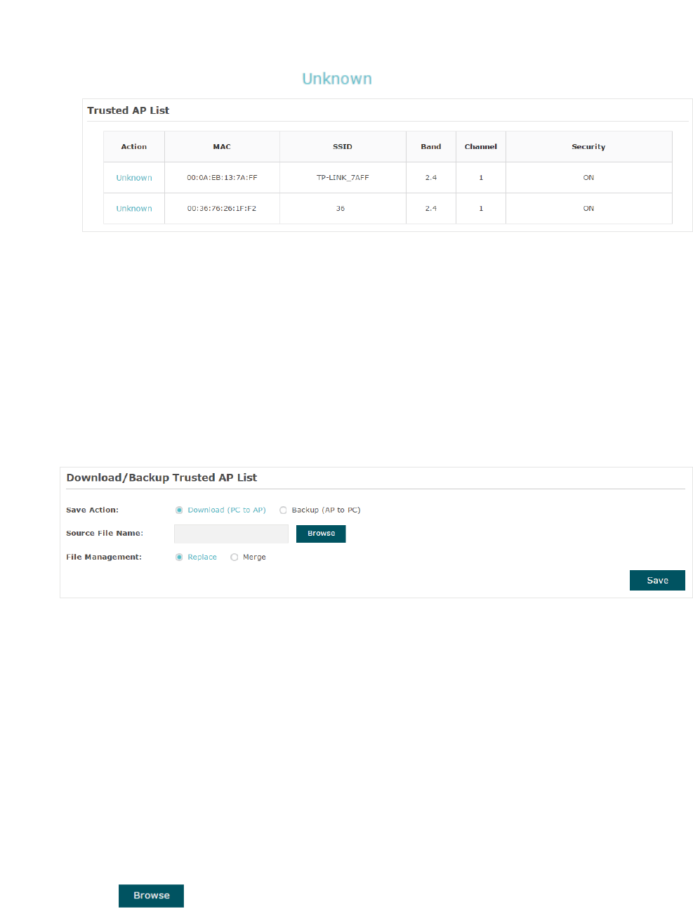This screenshot has width=693, height=909.
Task: Click the standalone Browse button at page bottom
Action: coord(151,896)
